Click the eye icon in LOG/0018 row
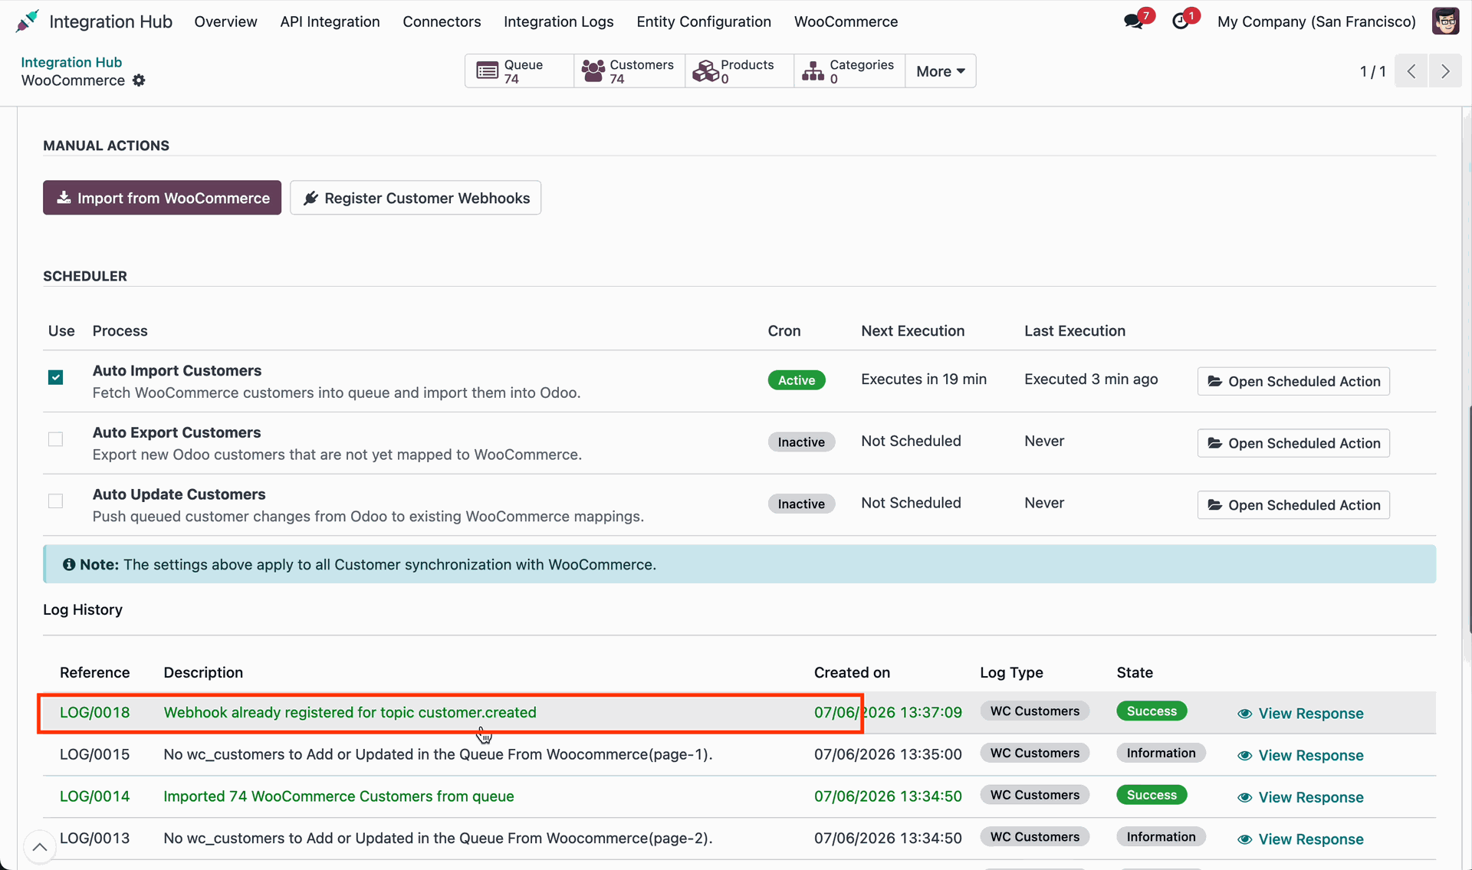1472x870 pixels. click(1244, 714)
